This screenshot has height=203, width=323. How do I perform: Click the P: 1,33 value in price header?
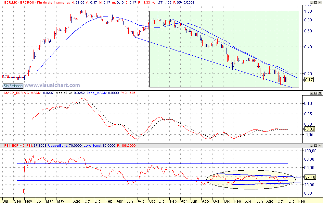144,3
